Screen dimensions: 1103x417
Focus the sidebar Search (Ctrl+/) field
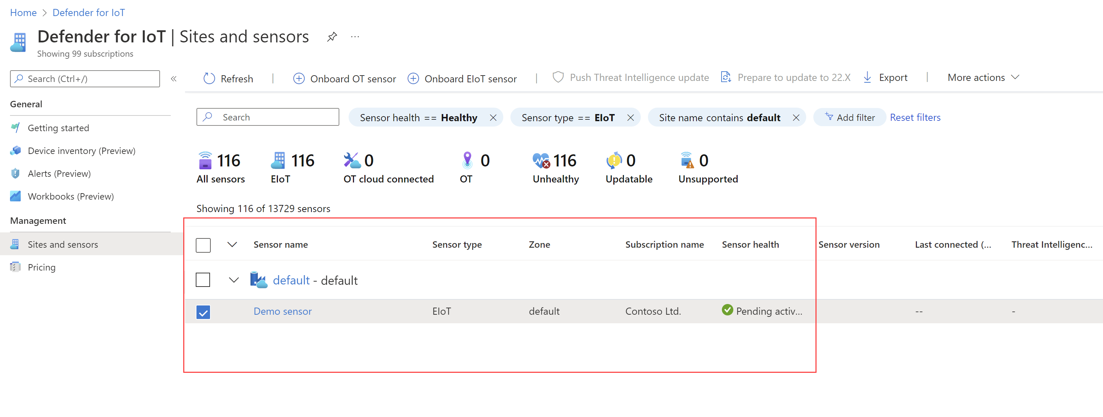tap(85, 79)
